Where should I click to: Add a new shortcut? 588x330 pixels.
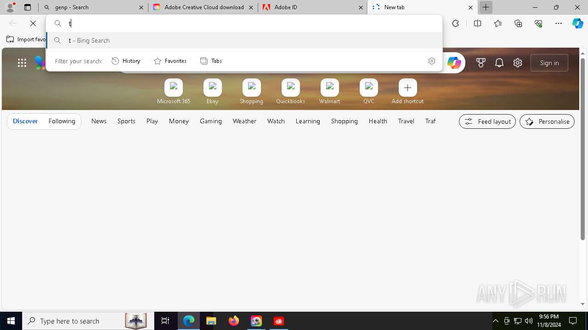tap(407, 92)
